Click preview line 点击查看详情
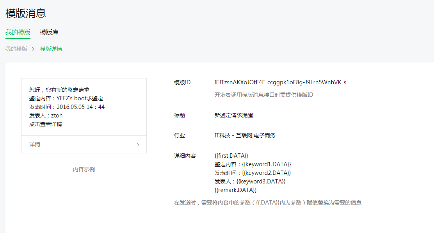The height and width of the screenshot is (233, 434). point(46,124)
